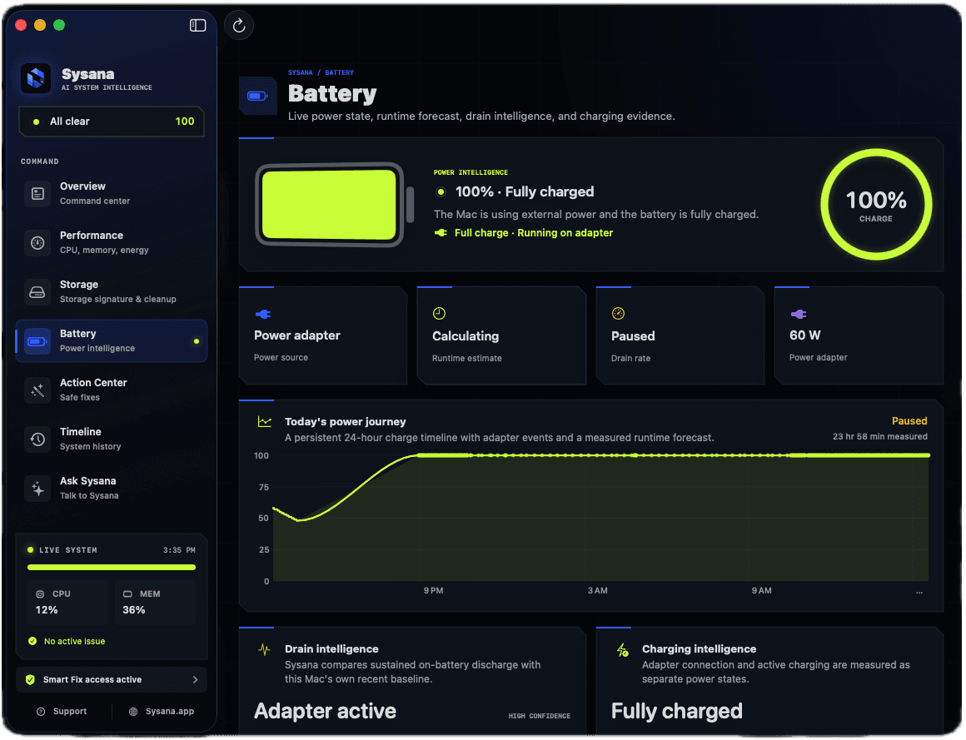Viewport: 966px width, 740px height.
Task: Toggle the sidebar panel icon
Action: (197, 25)
